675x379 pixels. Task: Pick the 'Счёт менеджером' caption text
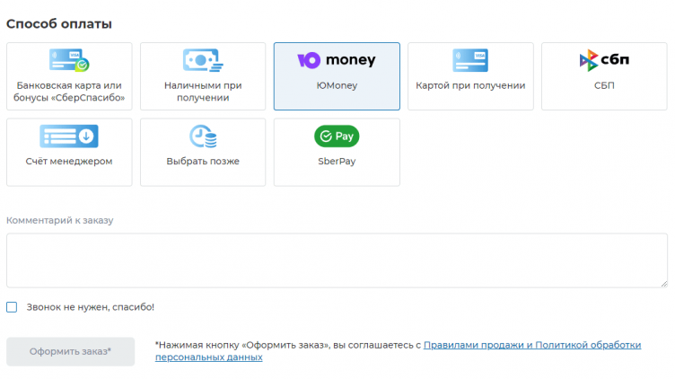click(69, 162)
